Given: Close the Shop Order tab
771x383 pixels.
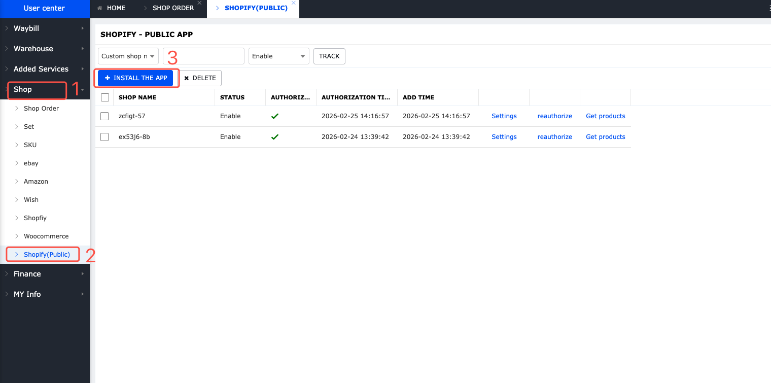Looking at the screenshot, I should coord(199,3).
